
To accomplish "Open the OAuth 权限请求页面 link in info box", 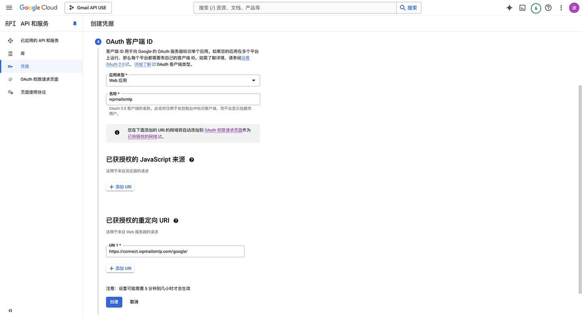I will 224,130.
